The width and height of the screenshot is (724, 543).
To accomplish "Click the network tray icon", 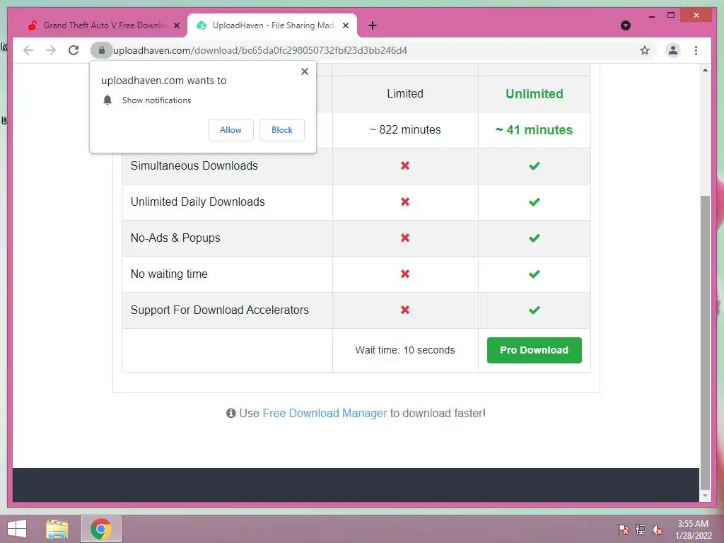I will point(641,529).
